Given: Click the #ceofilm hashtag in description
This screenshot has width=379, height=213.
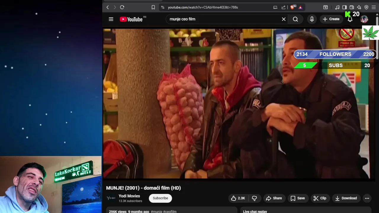Looking at the screenshot, I should click(170, 212).
